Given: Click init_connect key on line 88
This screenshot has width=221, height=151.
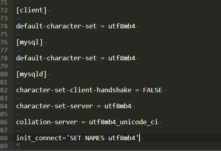Looking at the screenshot, I should [x=39, y=138].
